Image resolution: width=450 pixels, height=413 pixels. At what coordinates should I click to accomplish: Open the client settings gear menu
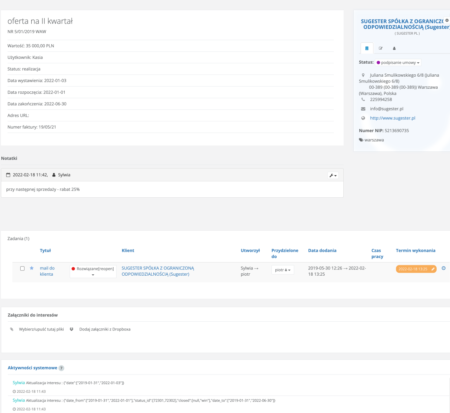tap(447, 20)
